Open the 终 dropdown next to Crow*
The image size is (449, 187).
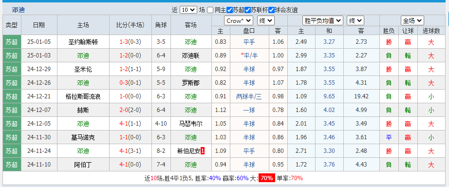(266, 20)
